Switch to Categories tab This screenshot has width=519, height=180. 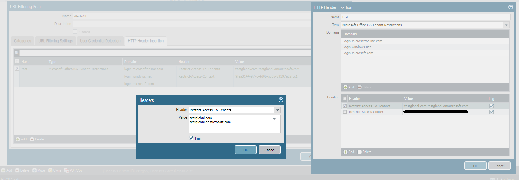point(22,41)
